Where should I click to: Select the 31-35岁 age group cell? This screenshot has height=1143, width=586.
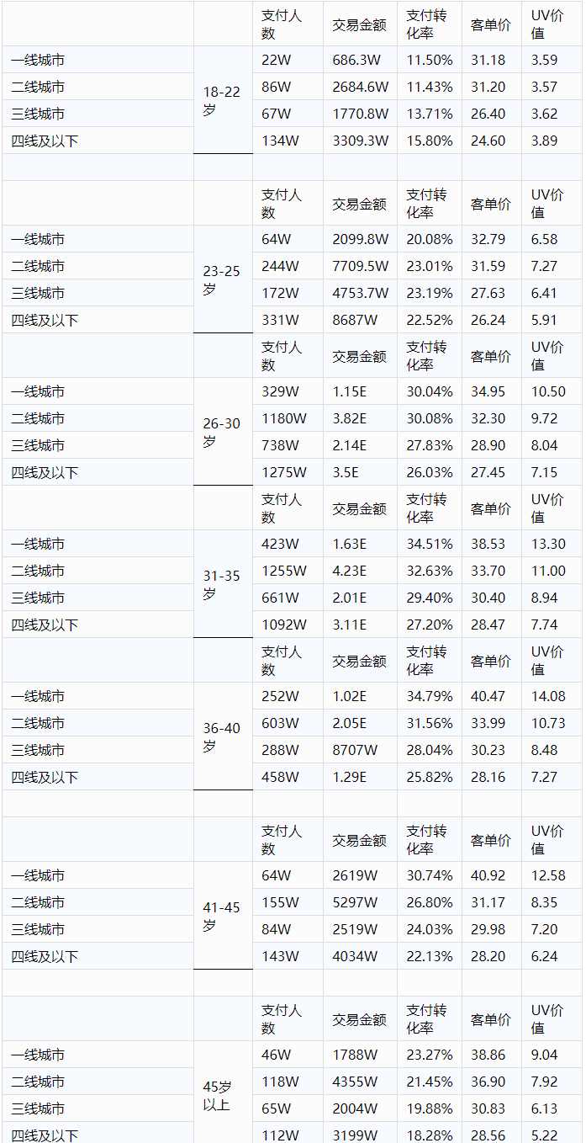coord(222,584)
